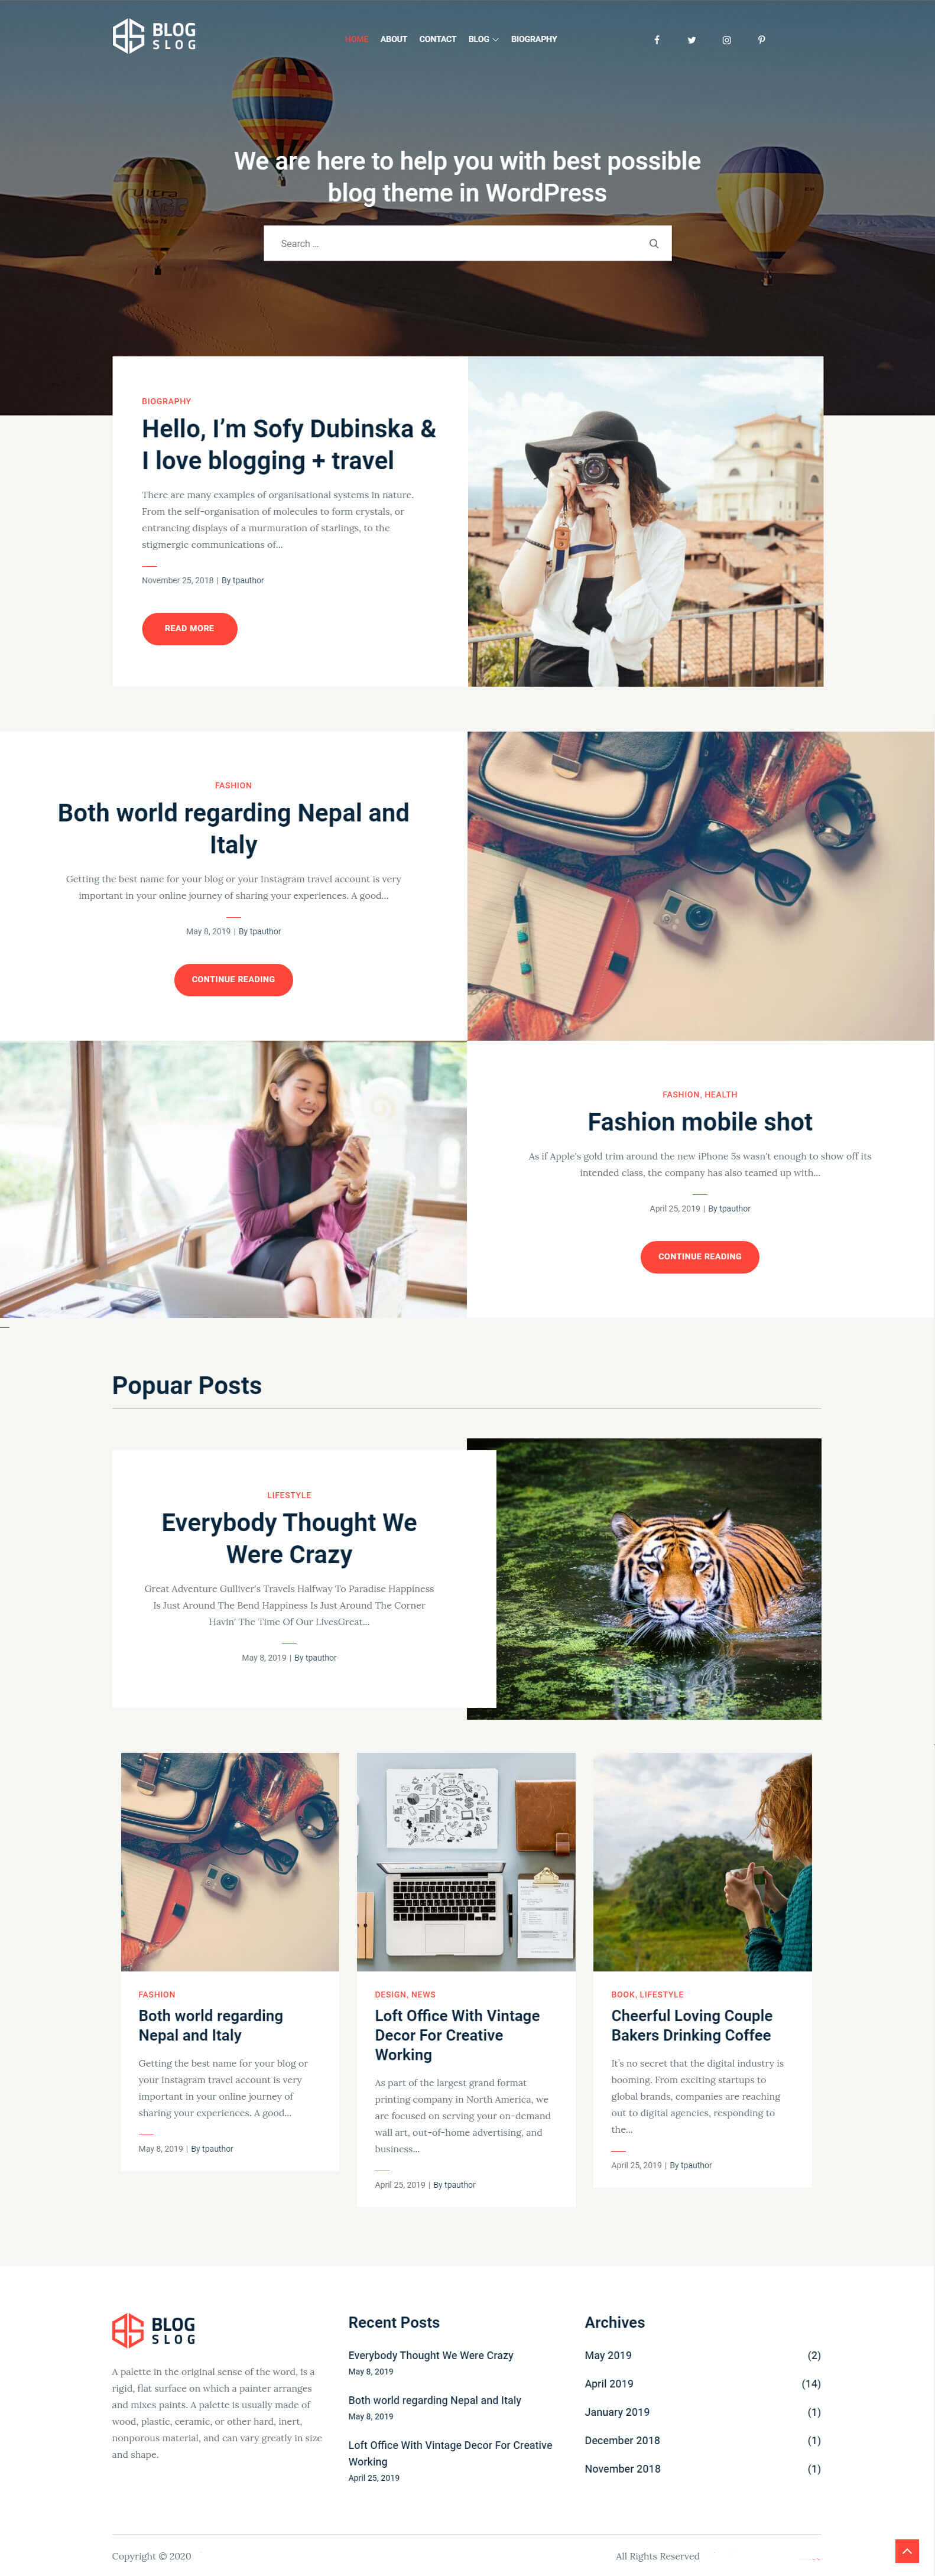This screenshot has height=2576, width=935.
Task: Focus the hero Search input field
Action: point(455,243)
